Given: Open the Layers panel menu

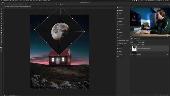Looking at the screenshot, I should coord(169,38).
